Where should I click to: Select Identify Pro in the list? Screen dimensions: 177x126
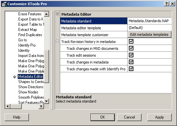[27, 45]
